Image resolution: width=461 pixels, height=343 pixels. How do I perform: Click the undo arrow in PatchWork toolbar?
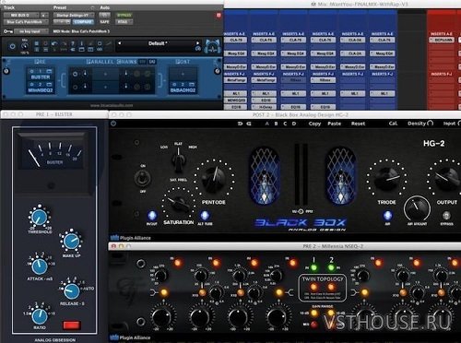[x=54, y=43]
